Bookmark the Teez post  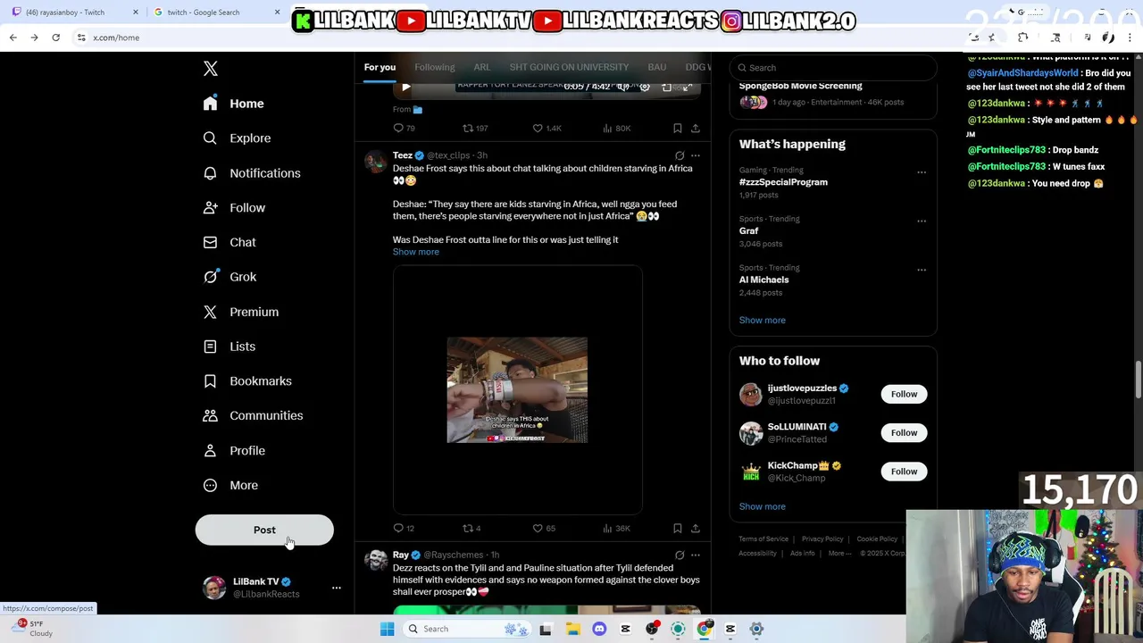(x=678, y=529)
